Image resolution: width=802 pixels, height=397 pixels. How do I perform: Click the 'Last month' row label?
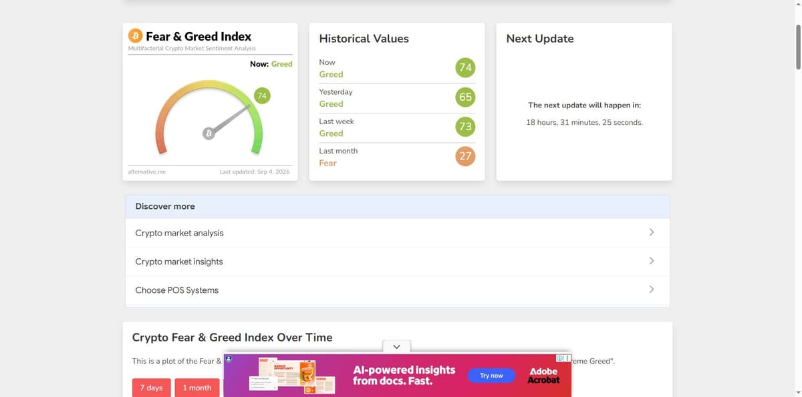[338, 151]
